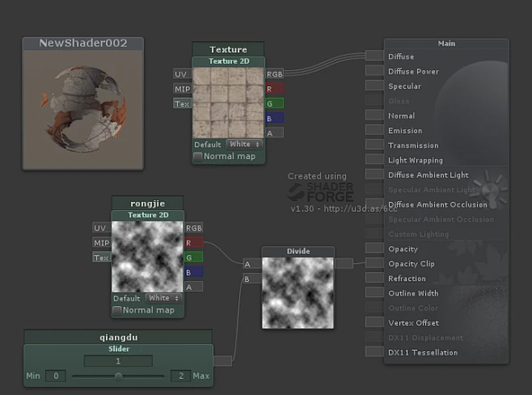The height and width of the screenshot is (395, 532).
Task: Click the R output port on the rongjie node
Action: [x=194, y=242]
